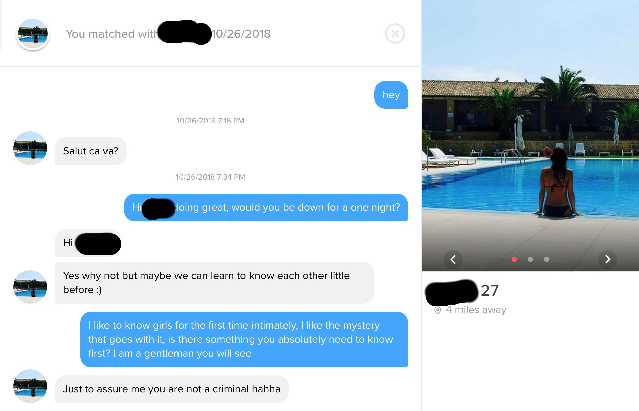Open the large pool profile photo
The image size is (639, 411).
coord(530,135)
